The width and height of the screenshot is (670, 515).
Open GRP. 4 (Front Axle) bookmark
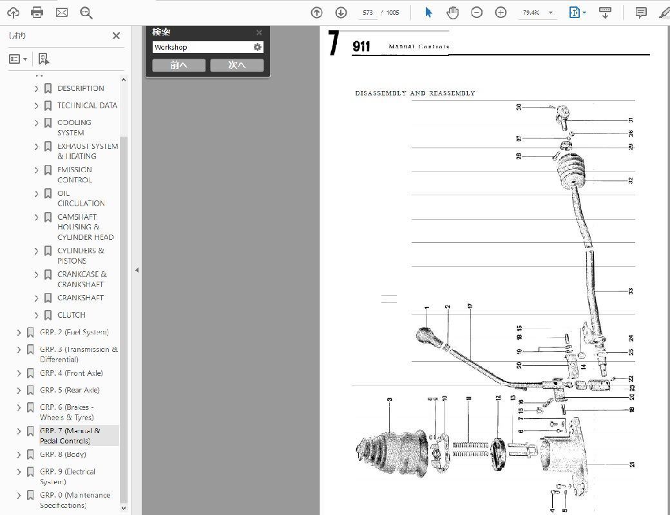(72, 373)
